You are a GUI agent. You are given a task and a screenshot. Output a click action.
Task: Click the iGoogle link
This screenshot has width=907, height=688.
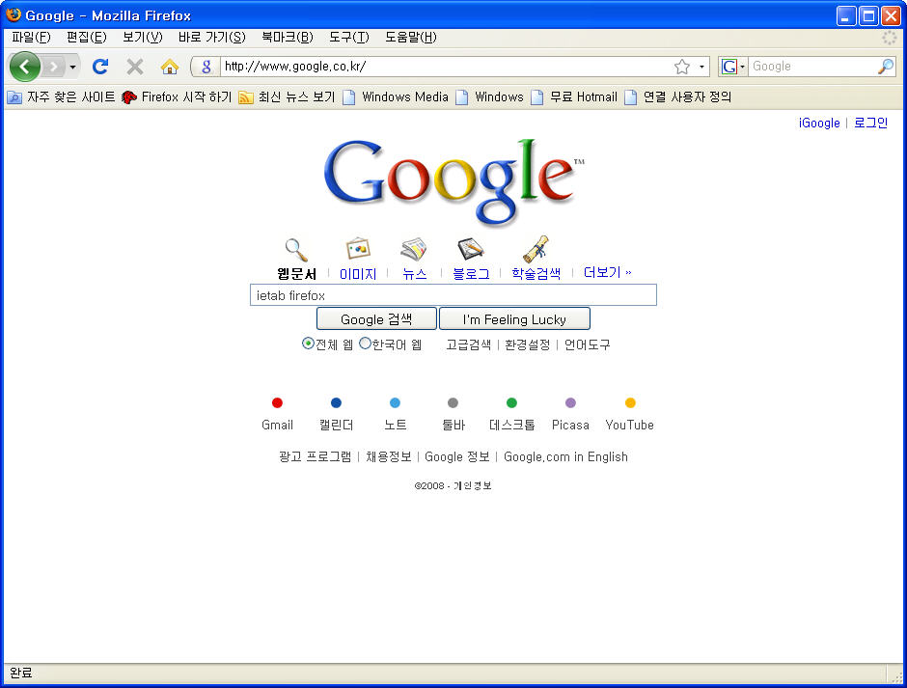tap(819, 124)
